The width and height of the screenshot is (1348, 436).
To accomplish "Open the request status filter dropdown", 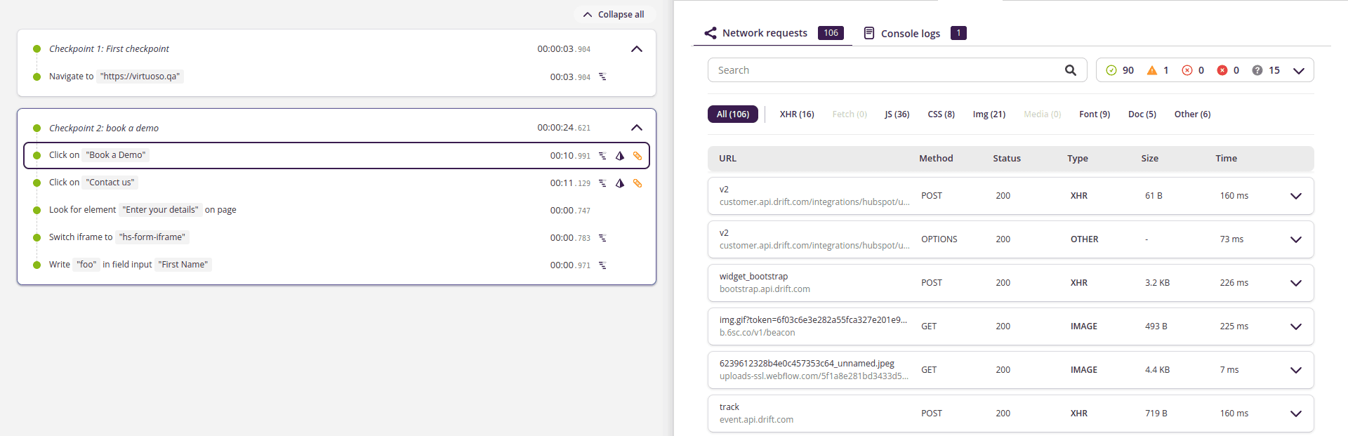I will point(1298,70).
